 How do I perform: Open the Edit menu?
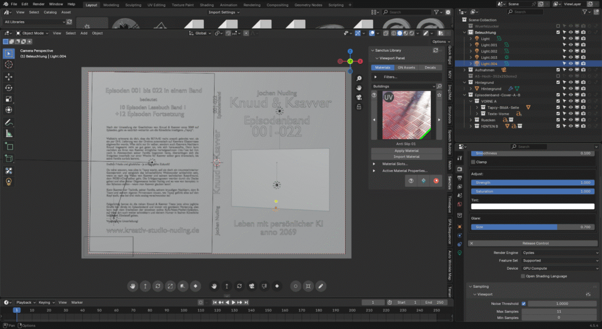[x=25, y=4]
